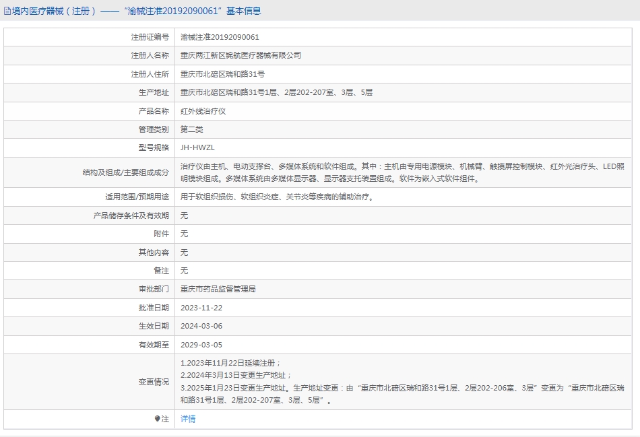
Task: Click the lightbulb icon beside 注
Action: click(x=157, y=419)
